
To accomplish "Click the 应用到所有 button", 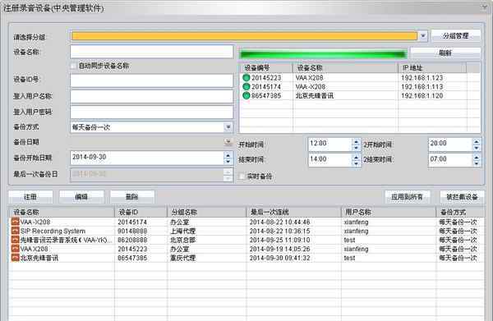I will [407, 197].
